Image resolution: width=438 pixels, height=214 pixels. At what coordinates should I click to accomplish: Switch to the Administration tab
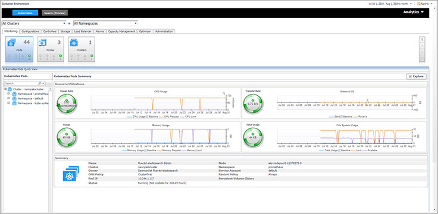pos(164,32)
